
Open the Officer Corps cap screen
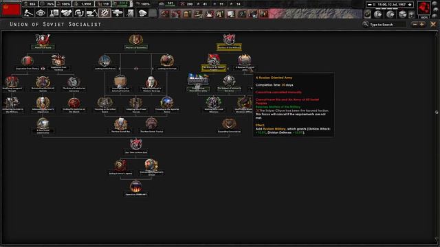142,13
